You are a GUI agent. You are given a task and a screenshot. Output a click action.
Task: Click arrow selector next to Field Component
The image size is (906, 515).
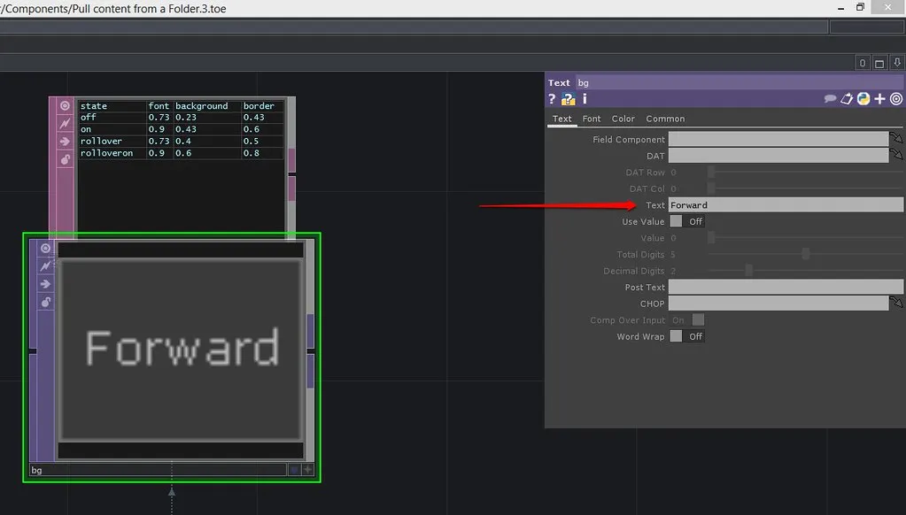coord(897,140)
